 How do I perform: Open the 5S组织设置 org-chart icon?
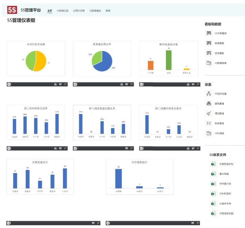pos(209,93)
